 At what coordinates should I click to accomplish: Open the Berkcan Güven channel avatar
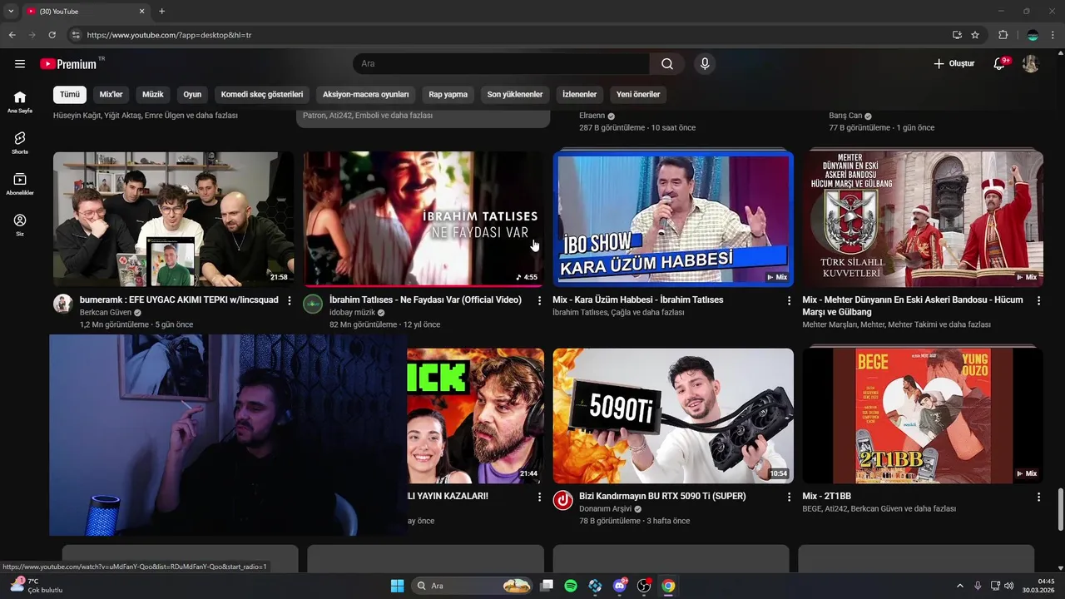coord(63,304)
